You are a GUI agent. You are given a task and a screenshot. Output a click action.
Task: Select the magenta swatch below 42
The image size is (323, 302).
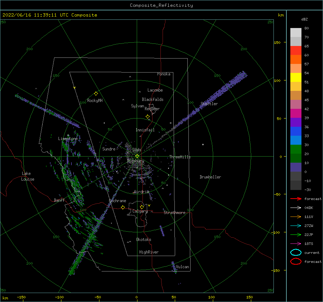point(296,113)
